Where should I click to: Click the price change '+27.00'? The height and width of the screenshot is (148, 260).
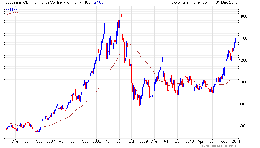click(98, 2)
